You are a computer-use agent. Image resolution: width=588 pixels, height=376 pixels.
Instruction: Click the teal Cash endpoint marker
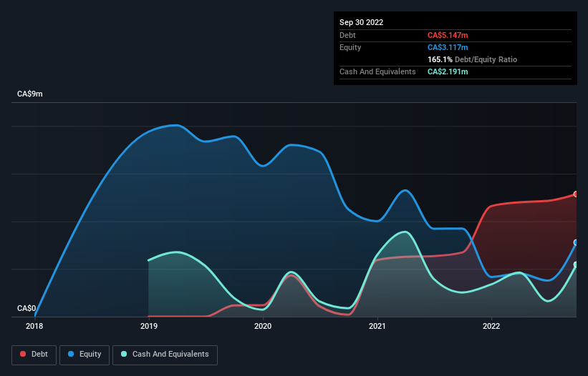576,264
